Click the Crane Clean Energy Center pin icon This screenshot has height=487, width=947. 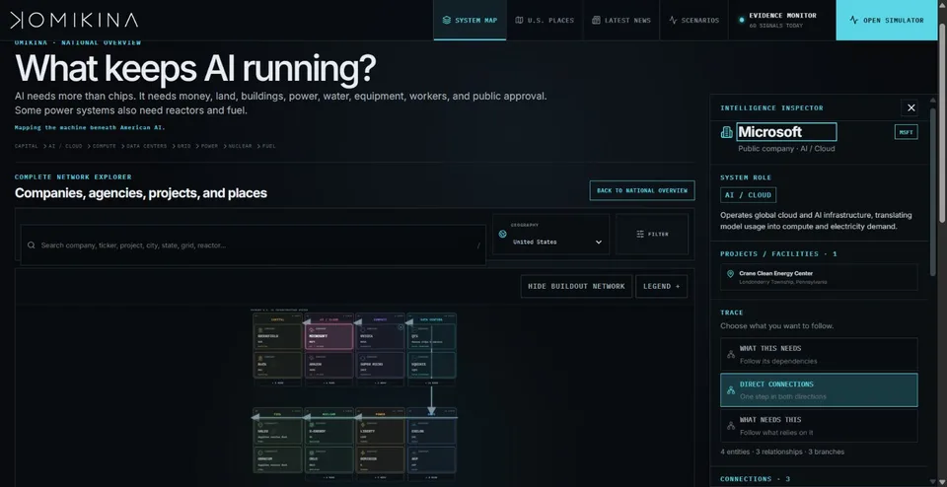(x=730, y=274)
